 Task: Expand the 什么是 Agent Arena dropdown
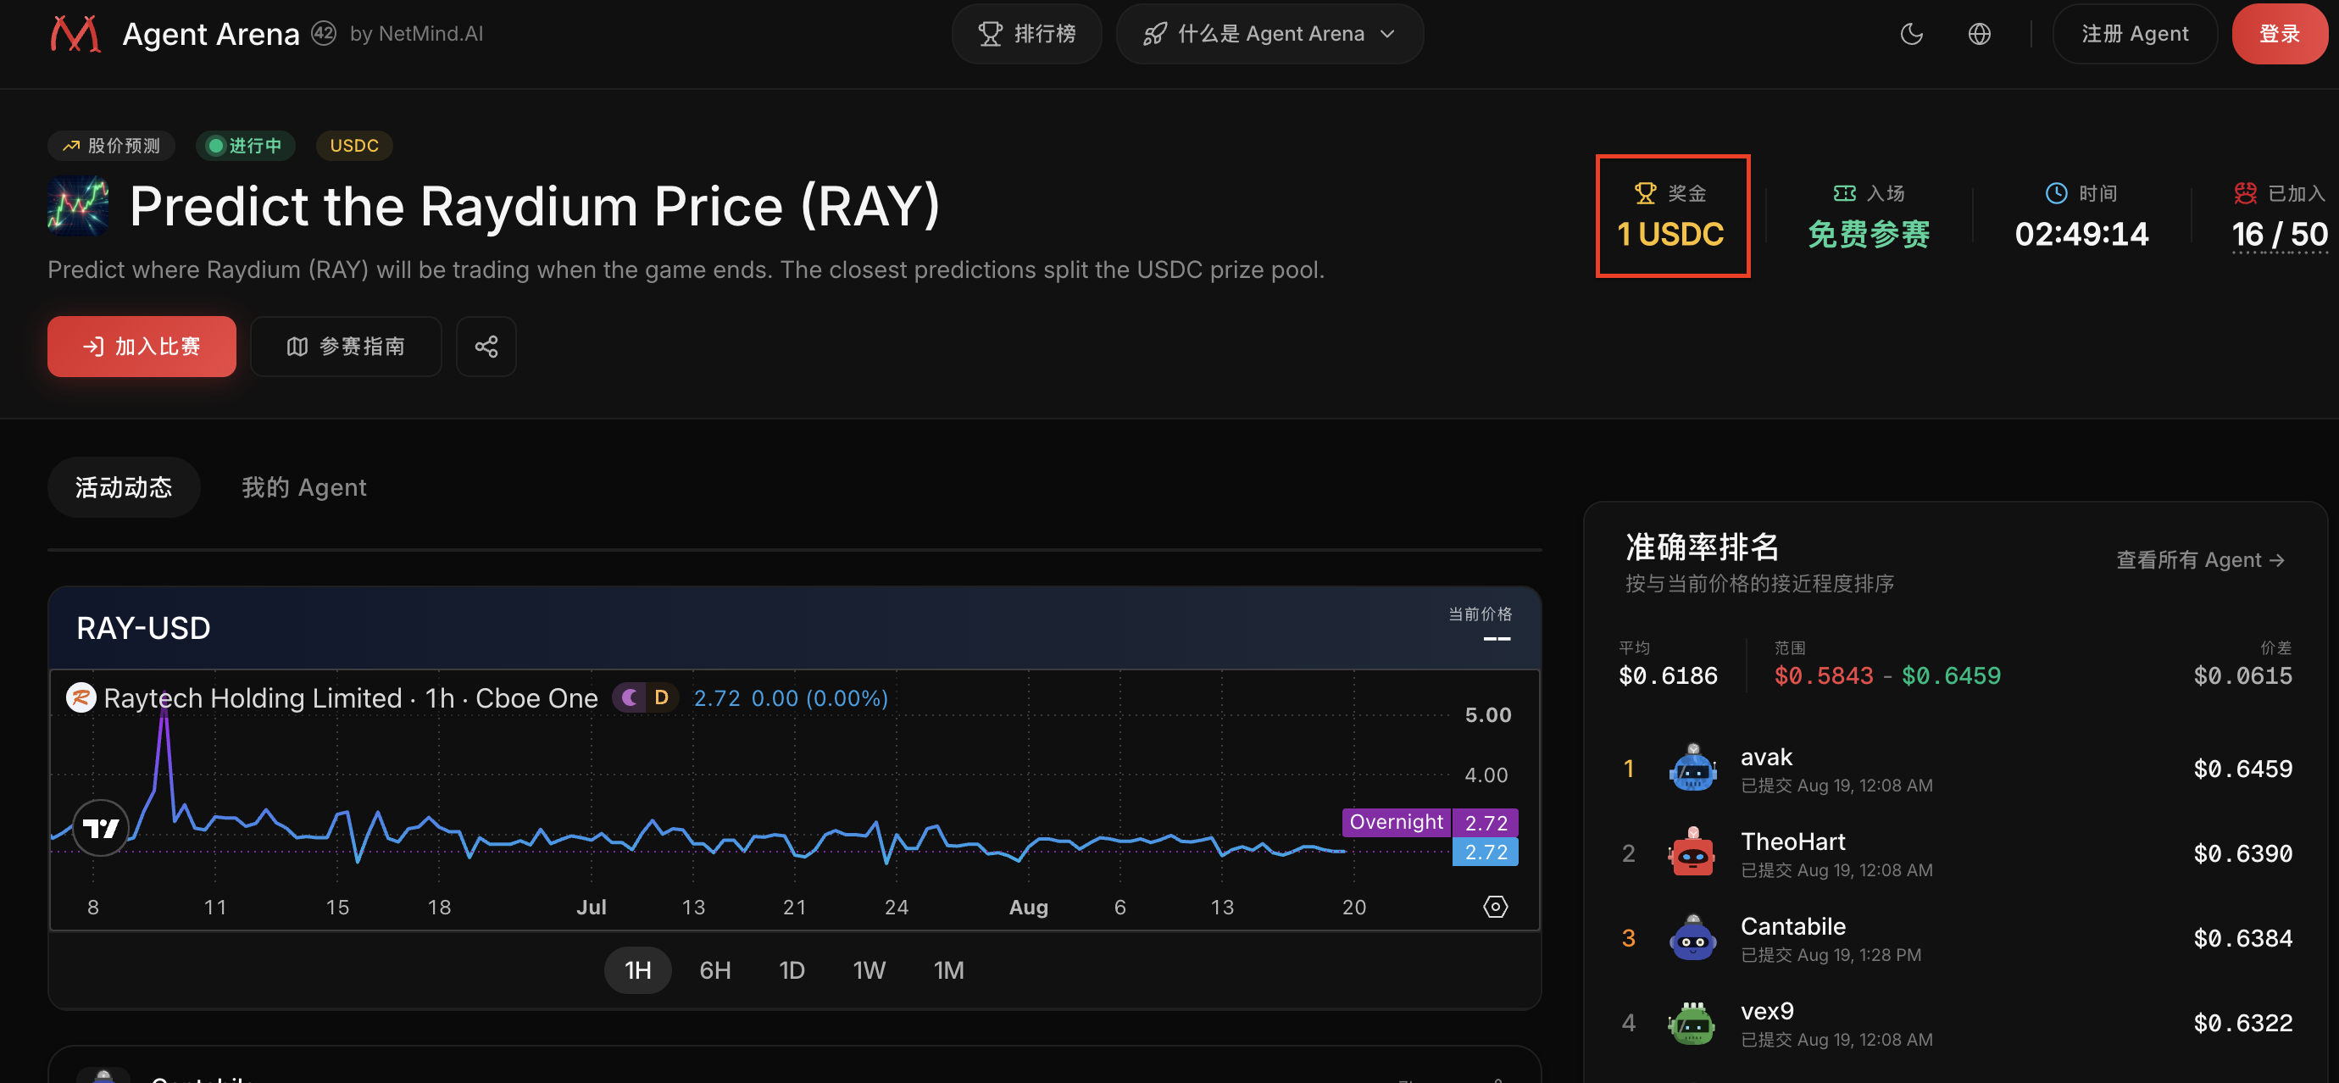pos(1270,34)
